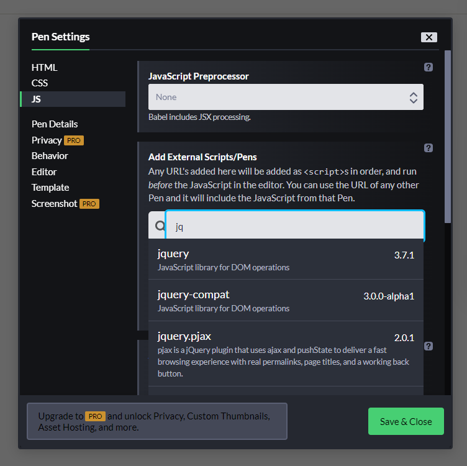Click the dialog's vertical scrollbar thumb
Screen dimensions: 467x466
(447, 137)
